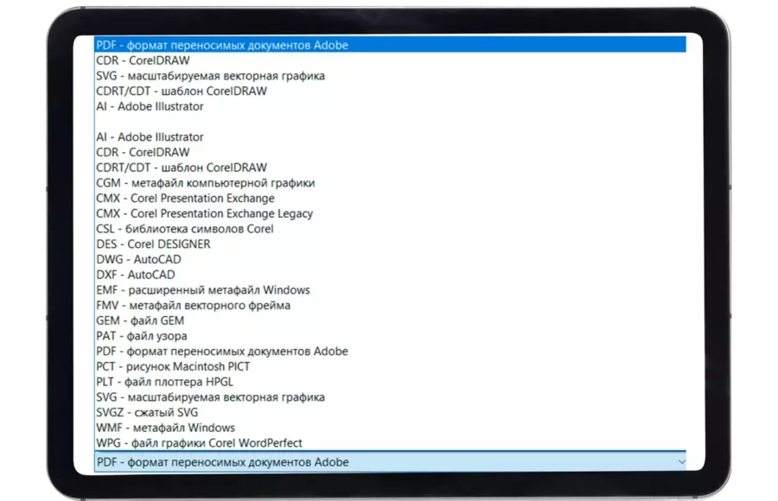
Task: Select AI Adobe Illustrator in the alphabetical section
Action: pyautogui.click(x=150, y=137)
